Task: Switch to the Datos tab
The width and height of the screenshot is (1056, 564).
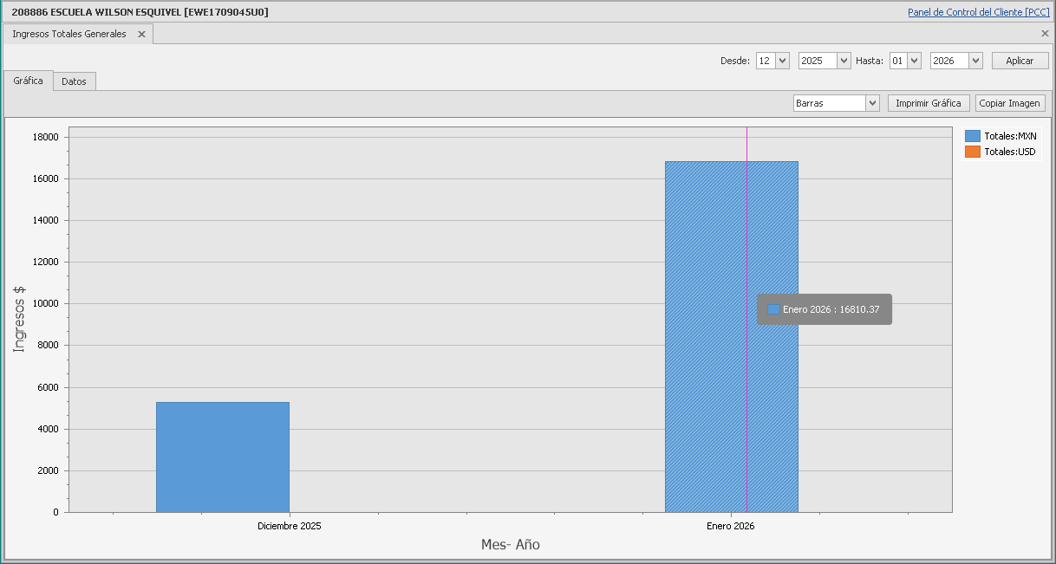Action: click(74, 81)
